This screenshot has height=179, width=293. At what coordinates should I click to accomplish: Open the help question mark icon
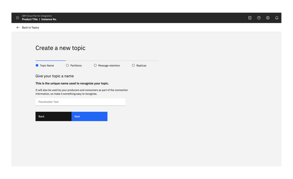[x=259, y=18]
